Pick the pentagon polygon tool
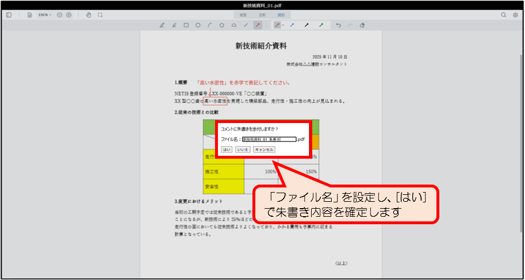The image size is (525, 280). tap(221, 25)
